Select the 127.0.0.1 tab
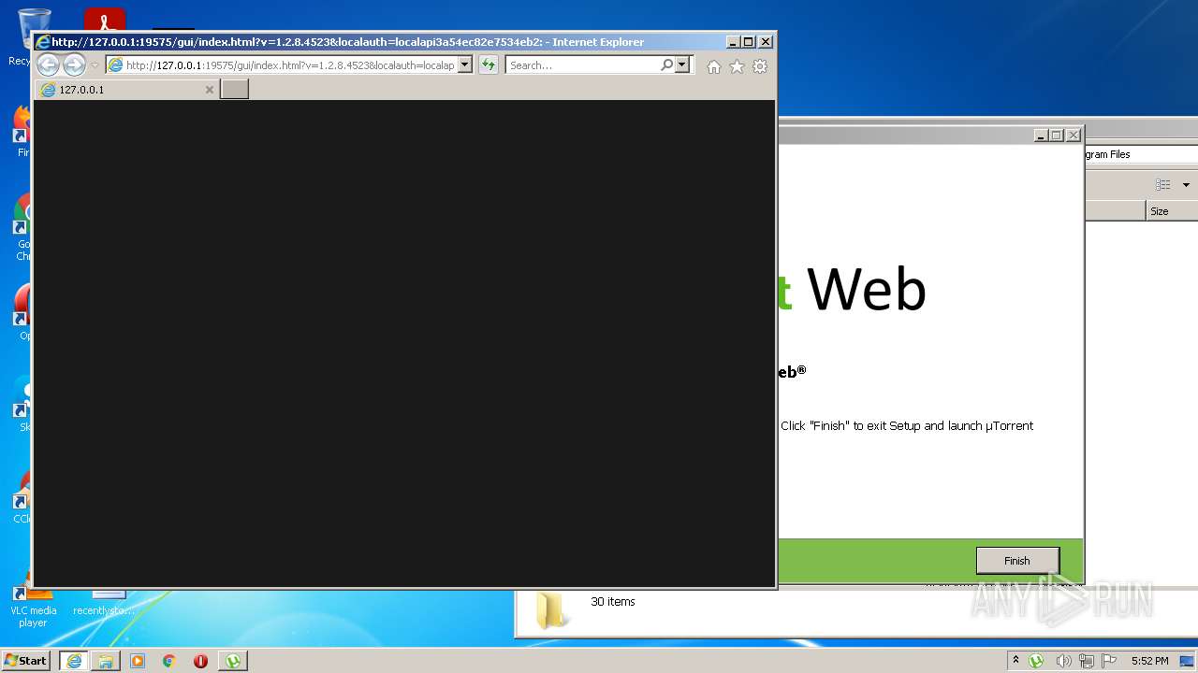This screenshot has width=1198, height=673. [x=126, y=90]
